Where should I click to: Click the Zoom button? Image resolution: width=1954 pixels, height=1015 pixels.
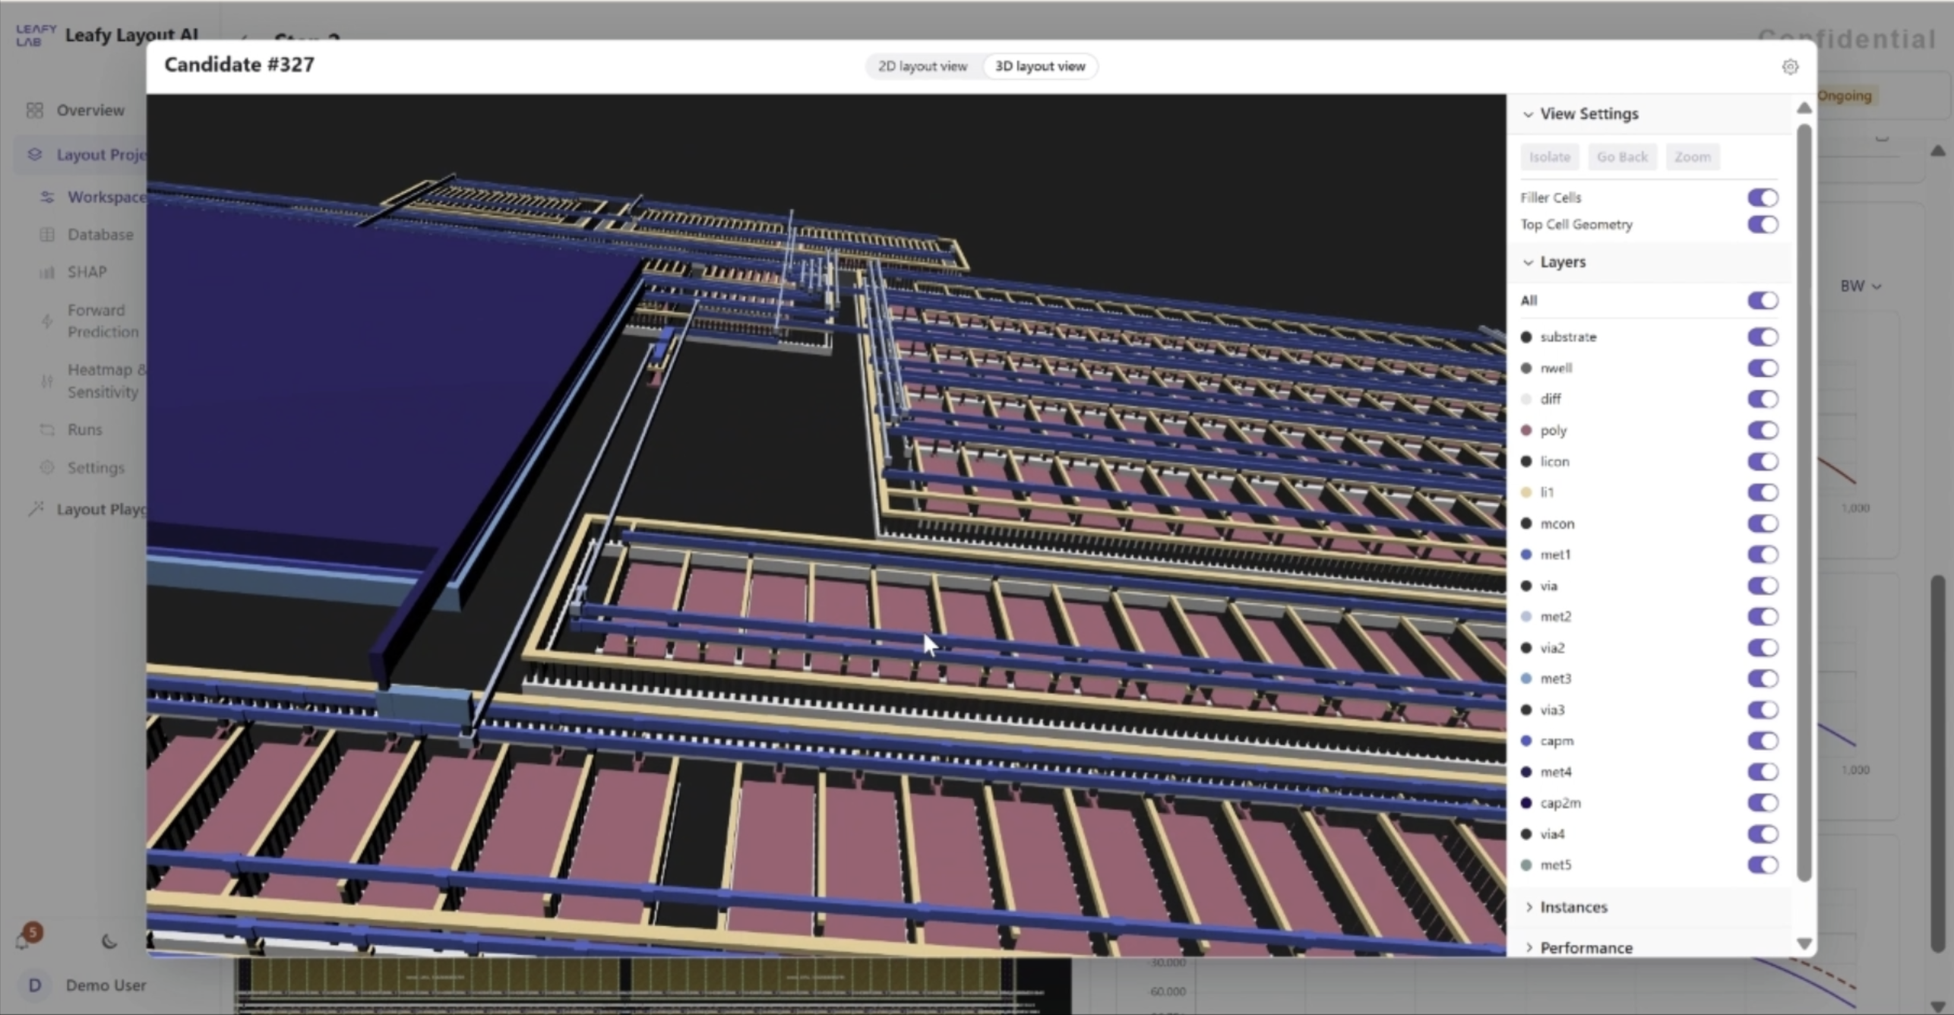pos(1693,157)
